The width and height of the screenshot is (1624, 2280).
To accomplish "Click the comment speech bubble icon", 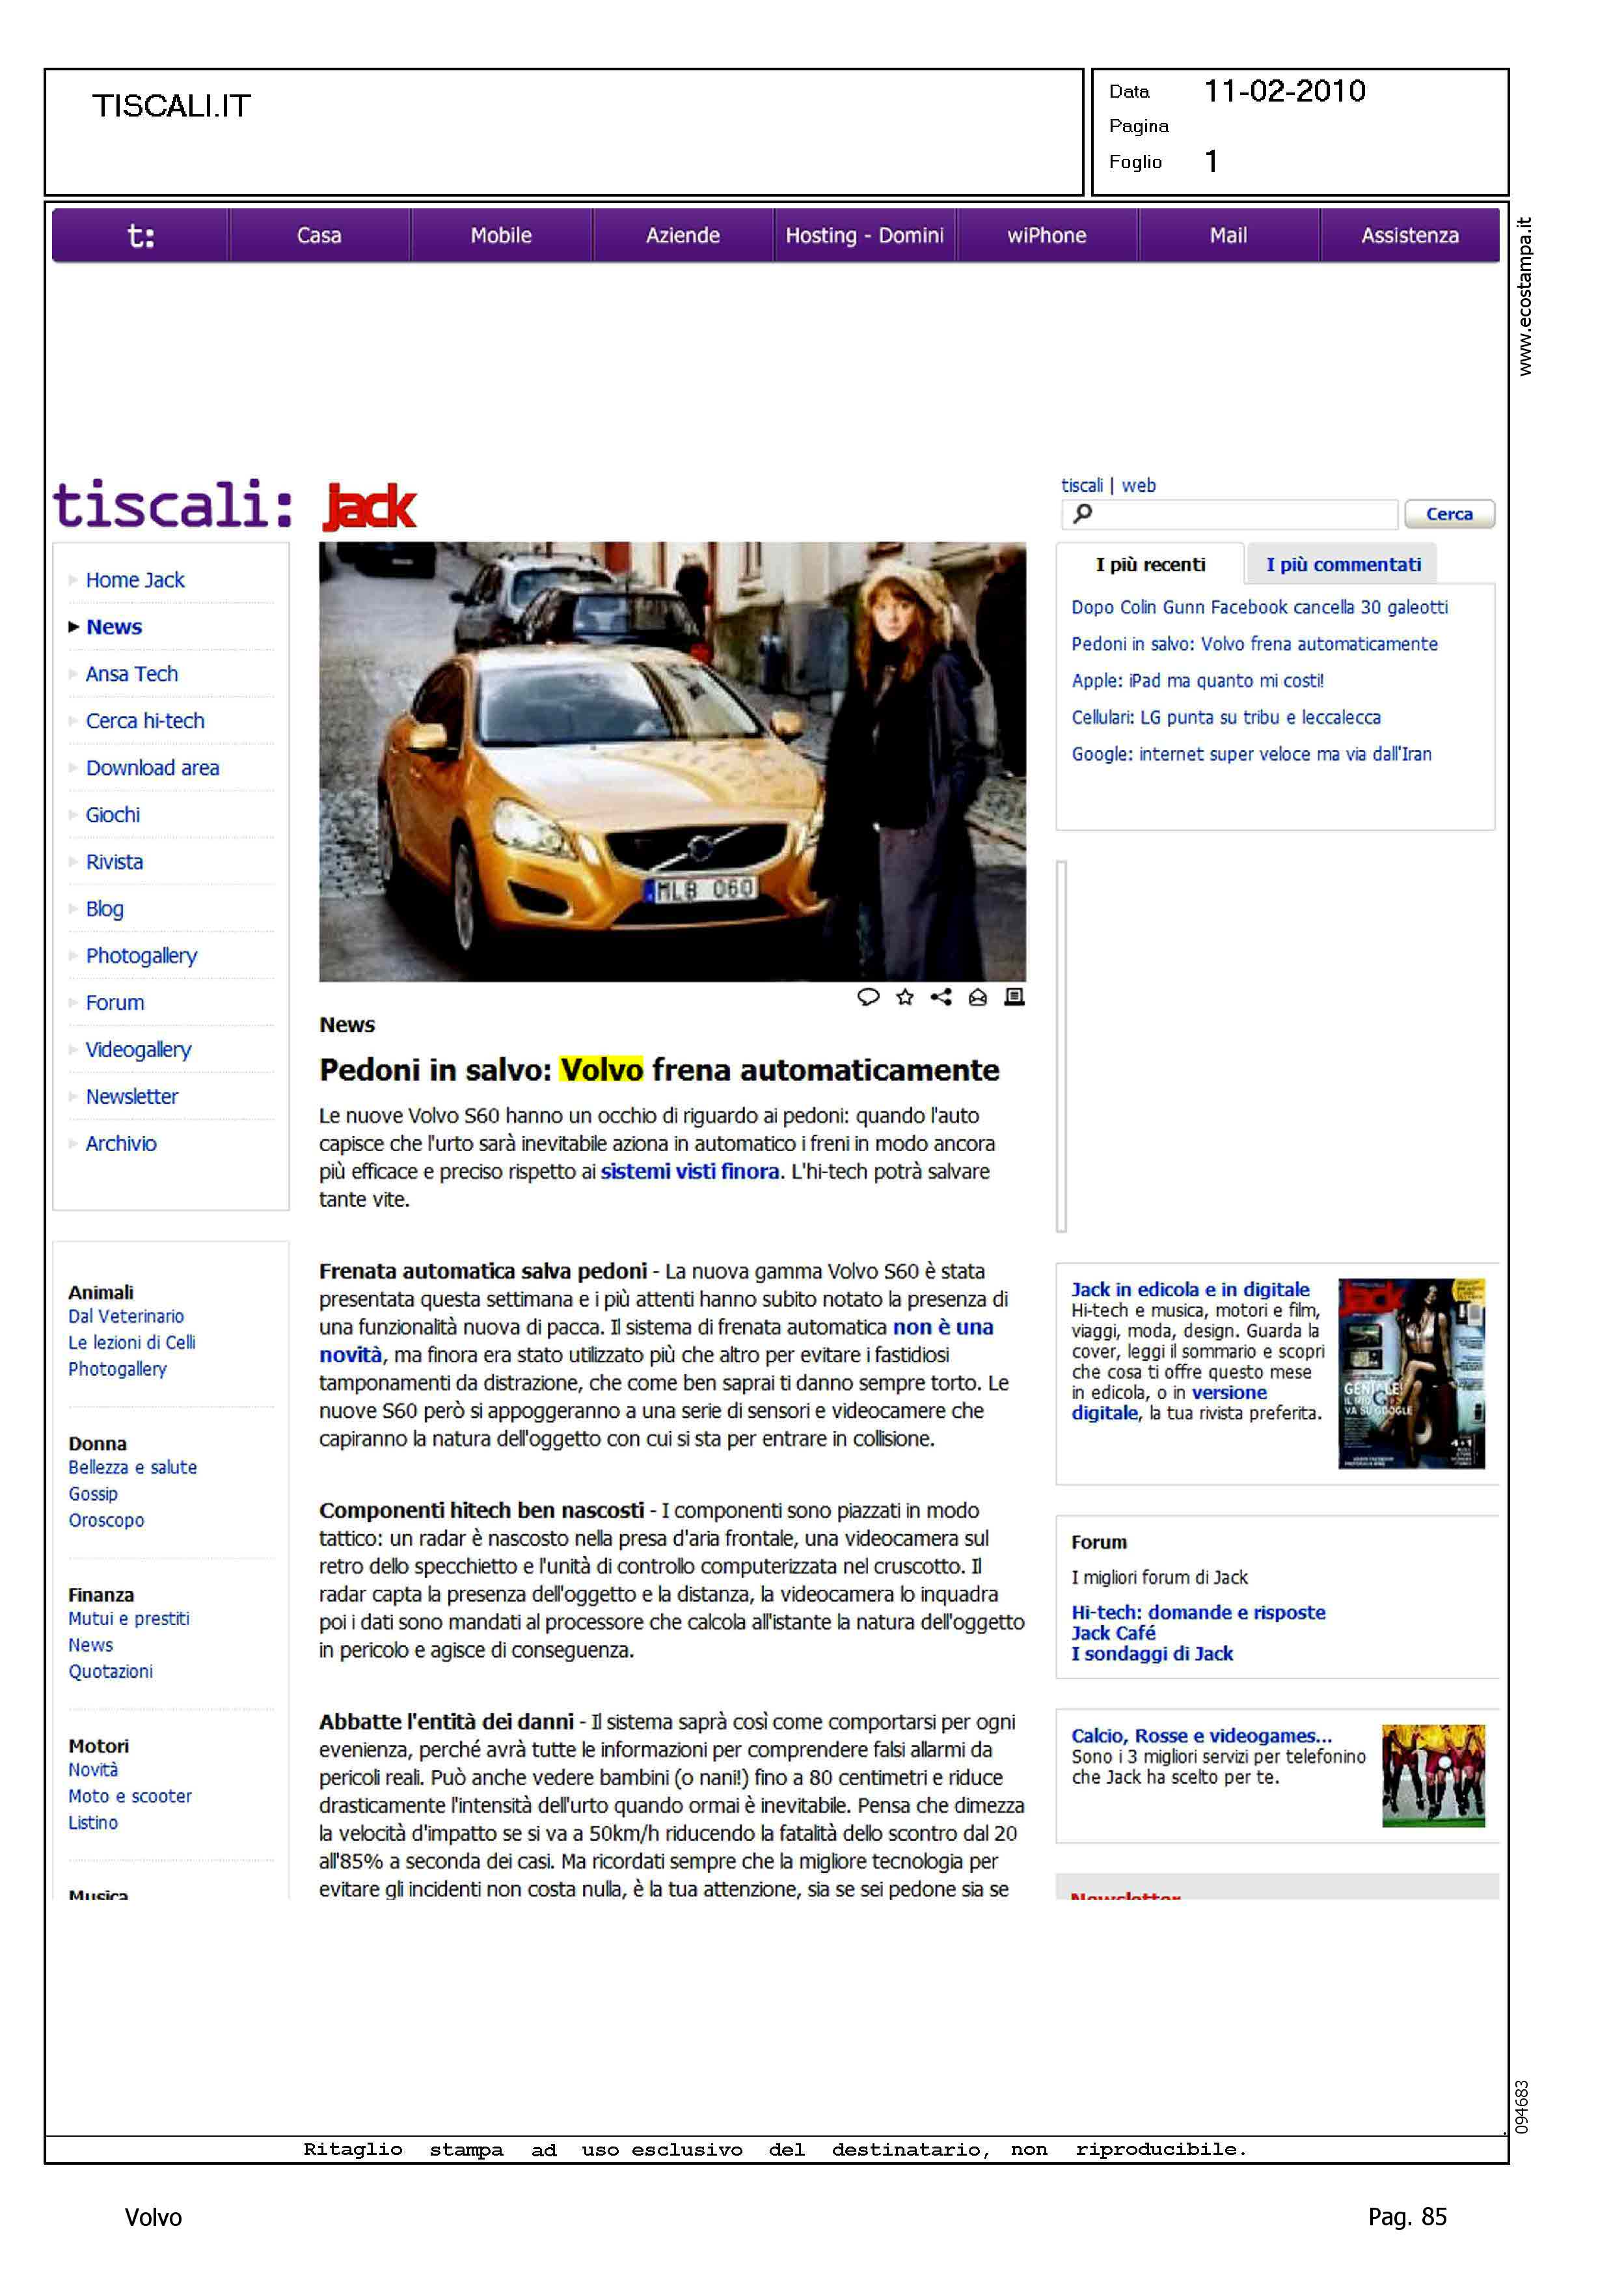I will click(x=868, y=996).
